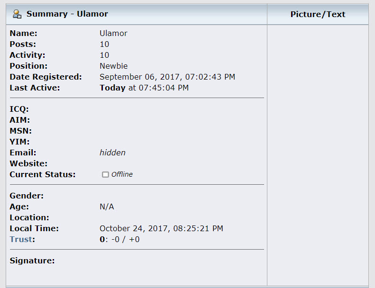Click the Current Status label
The height and width of the screenshot is (288, 375).
pyautogui.click(x=43, y=174)
